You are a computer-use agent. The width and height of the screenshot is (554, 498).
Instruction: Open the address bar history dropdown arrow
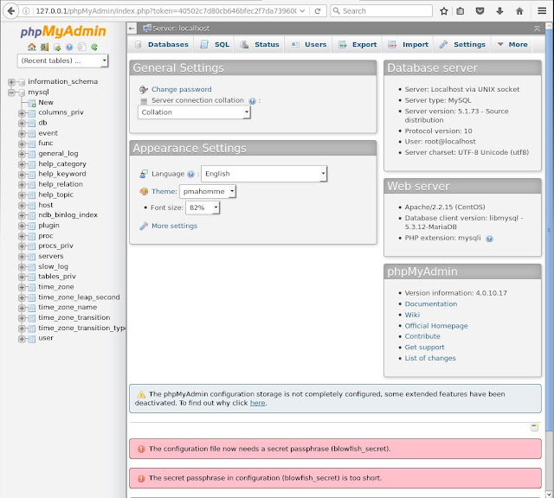302,11
